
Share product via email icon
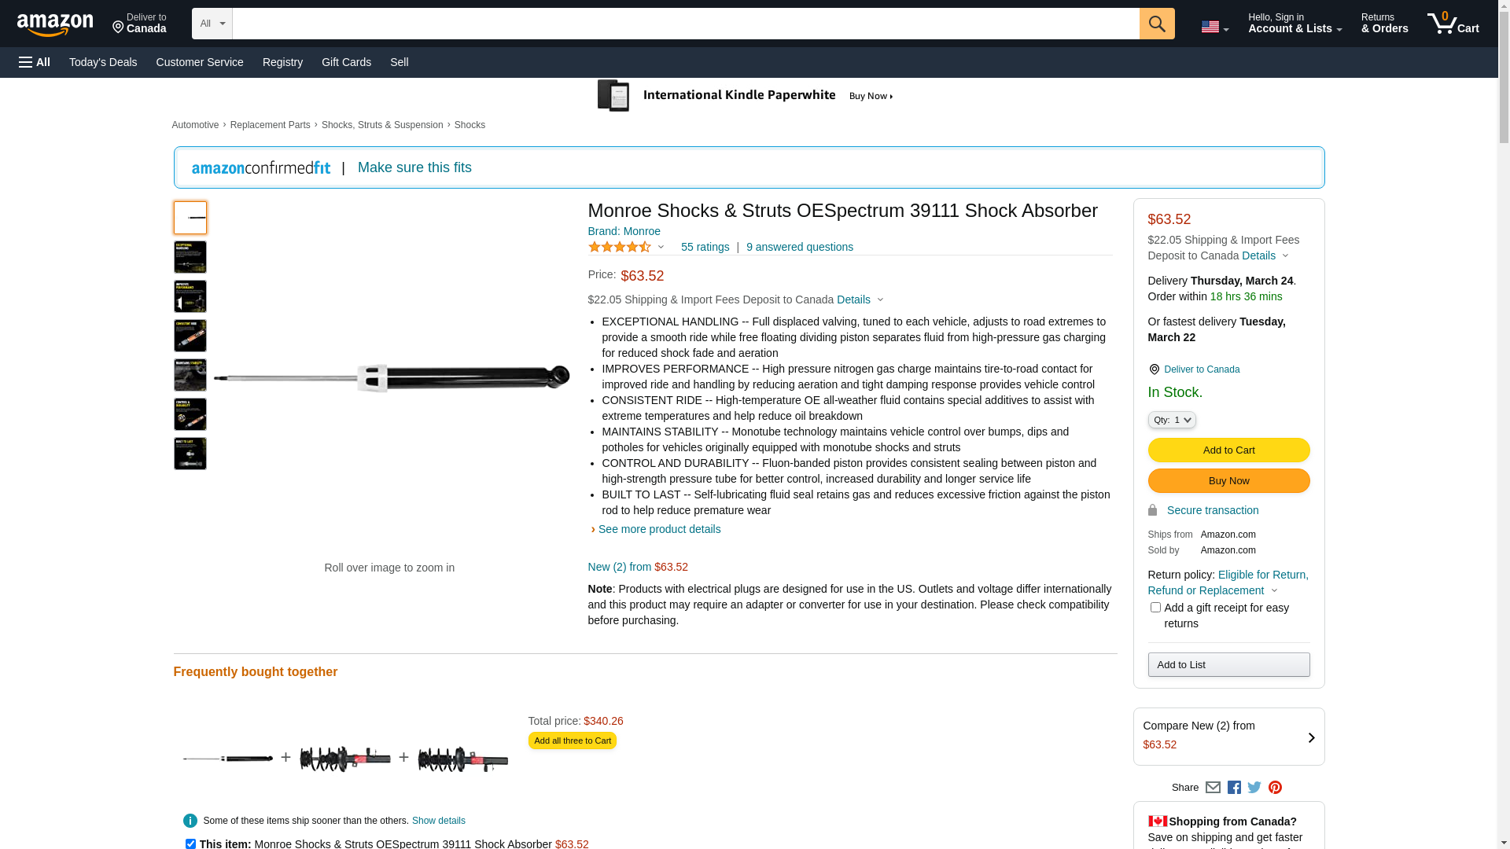[x=1213, y=787]
